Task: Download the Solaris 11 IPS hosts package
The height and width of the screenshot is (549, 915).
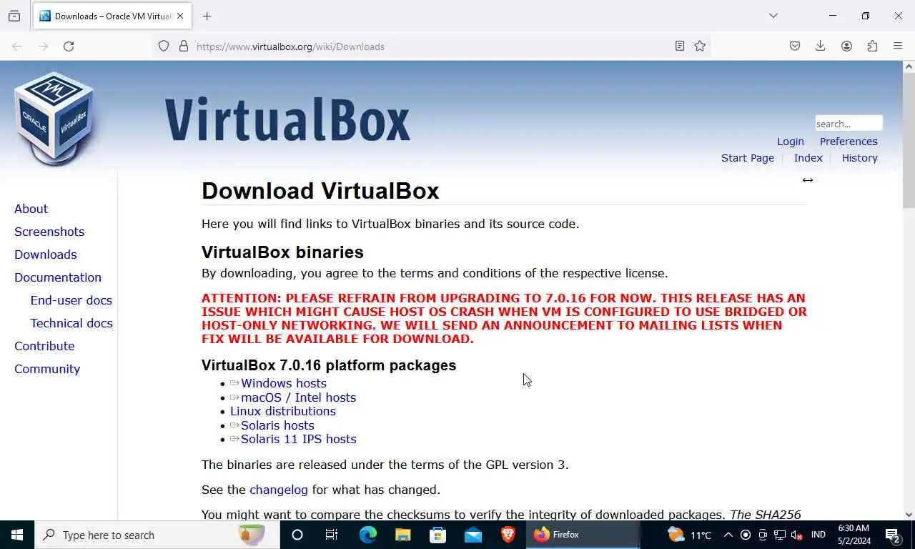Action: click(x=298, y=439)
